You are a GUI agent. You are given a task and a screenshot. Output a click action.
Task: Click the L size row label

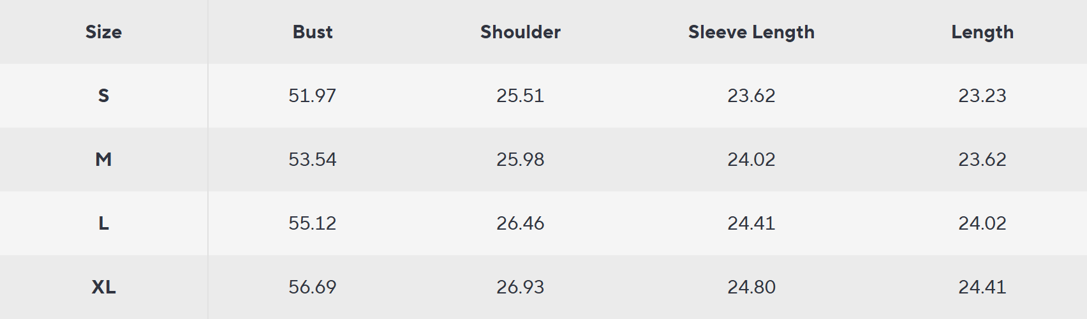click(x=103, y=223)
